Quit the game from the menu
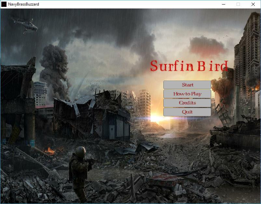This screenshot has width=261, height=204. pyautogui.click(x=187, y=112)
